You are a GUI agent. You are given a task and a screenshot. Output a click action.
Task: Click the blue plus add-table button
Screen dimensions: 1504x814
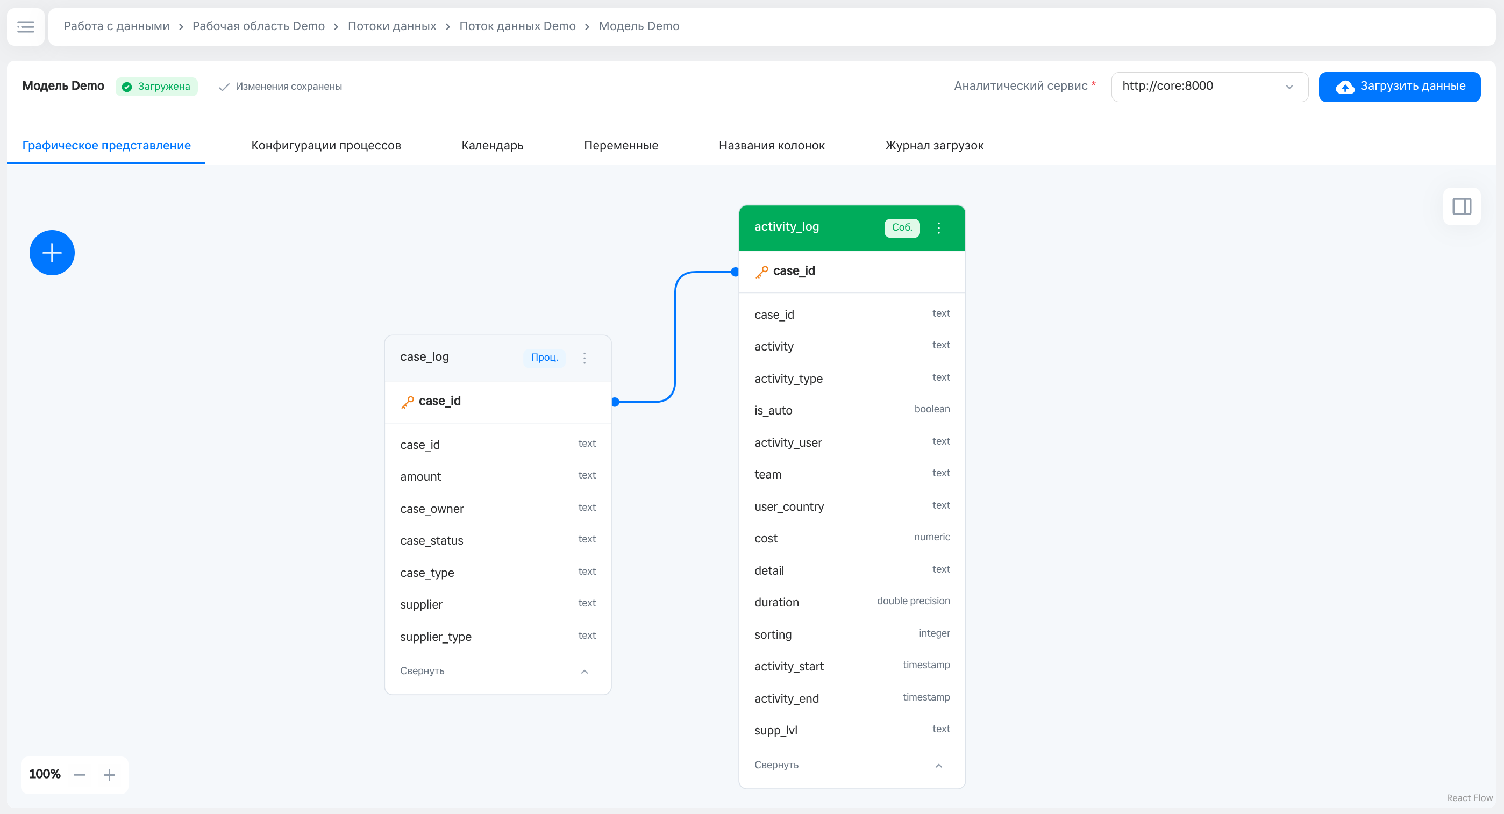(x=52, y=253)
